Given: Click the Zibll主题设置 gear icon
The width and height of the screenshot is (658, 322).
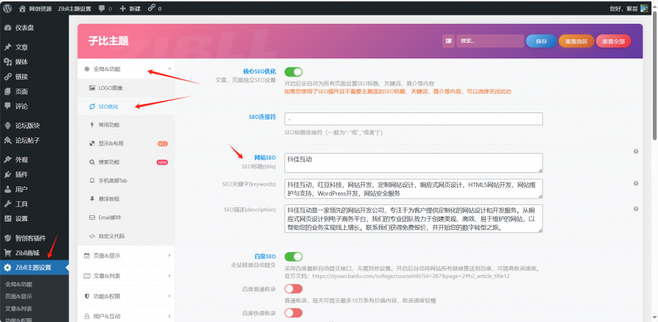Looking at the screenshot, I should 8,267.
